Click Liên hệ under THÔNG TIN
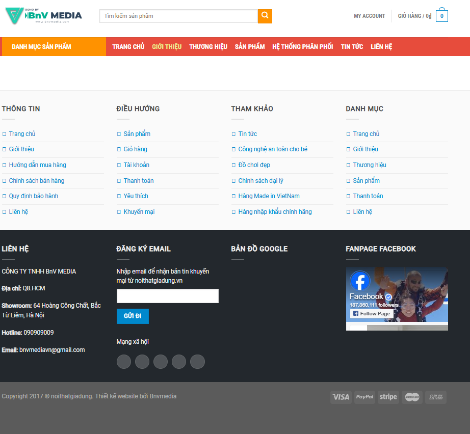 (x=18, y=212)
